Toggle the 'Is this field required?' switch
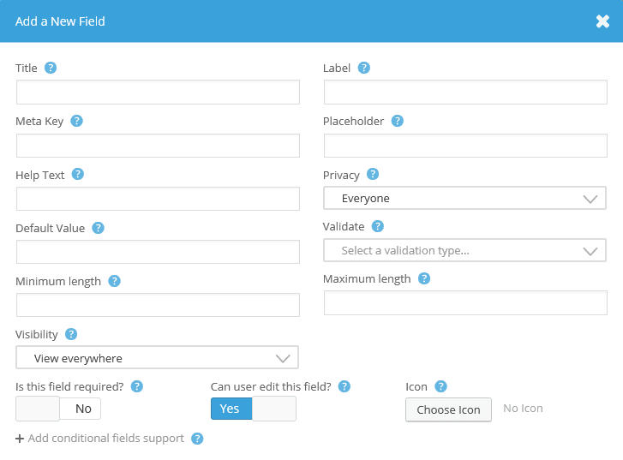 coord(58,409)
